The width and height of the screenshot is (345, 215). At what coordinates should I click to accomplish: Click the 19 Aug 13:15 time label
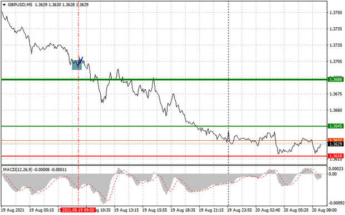coord(126,210)
